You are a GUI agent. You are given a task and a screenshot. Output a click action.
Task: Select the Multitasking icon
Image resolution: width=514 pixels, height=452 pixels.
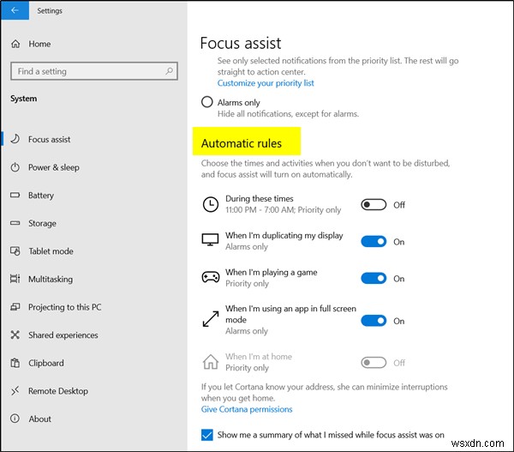click(15, 279)
